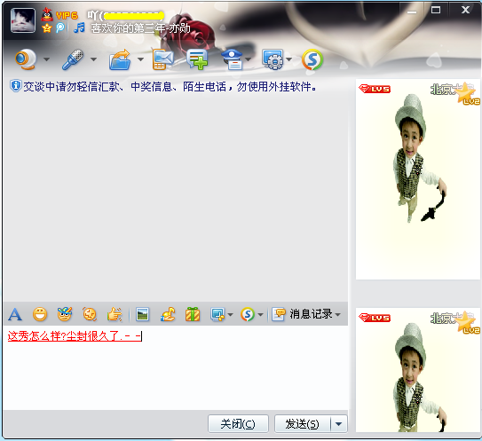Click the security shield info icon
This screenshot has height=441, width=482.
[15, 86]
